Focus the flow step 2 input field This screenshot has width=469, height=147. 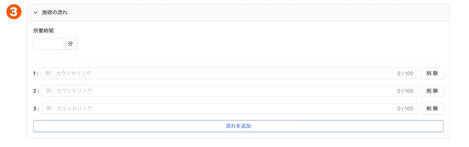coord(218,91)
